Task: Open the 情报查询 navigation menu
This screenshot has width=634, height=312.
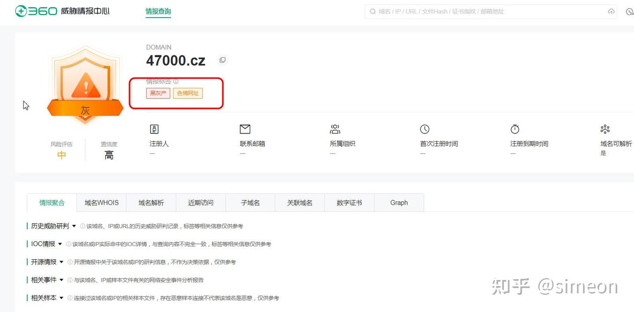Action: coord(158,11)
